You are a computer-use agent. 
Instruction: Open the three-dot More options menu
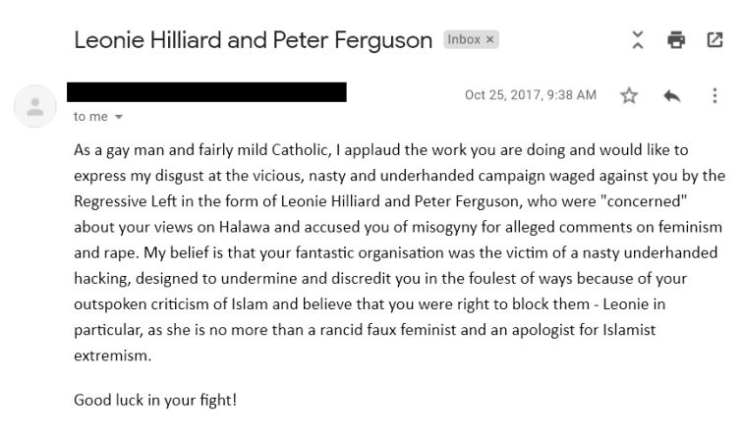coord(714,95)
